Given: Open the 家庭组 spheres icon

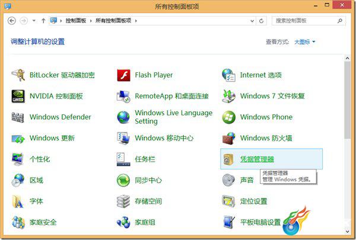Looking at the screenshot, I should [123, 222].
